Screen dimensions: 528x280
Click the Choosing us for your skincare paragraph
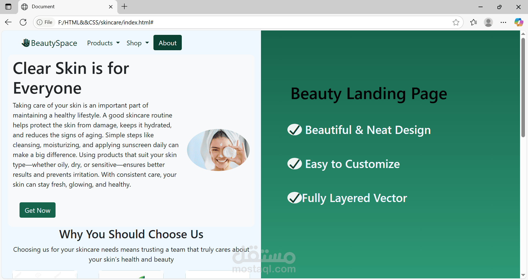[131, 254]
